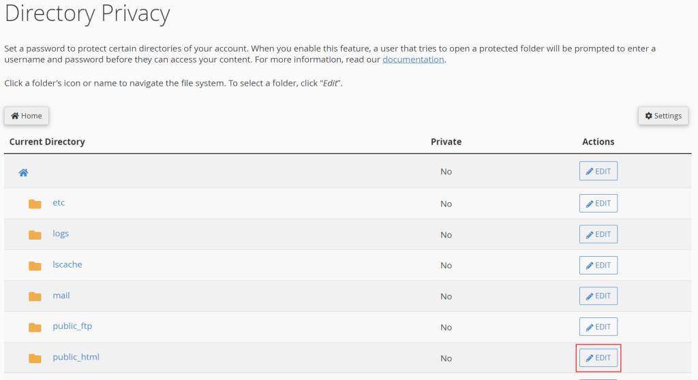This screenshot has height=380, width=698.
Task: Open the documentation link
Action: (x=413, y=59)
